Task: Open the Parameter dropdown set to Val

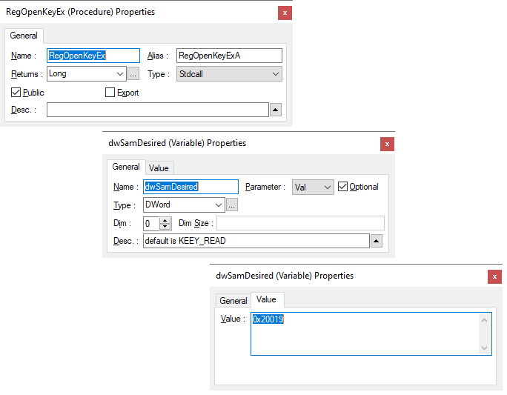Action: [x=313, y=187]
